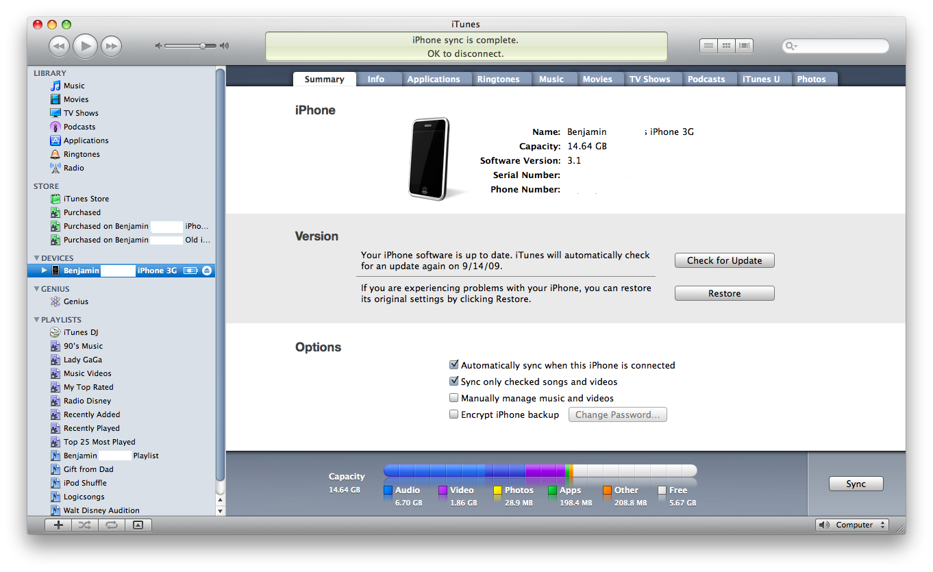Enable Manually manage music and videos
This screenshot has height=572, width=933.
click(453, 398)
